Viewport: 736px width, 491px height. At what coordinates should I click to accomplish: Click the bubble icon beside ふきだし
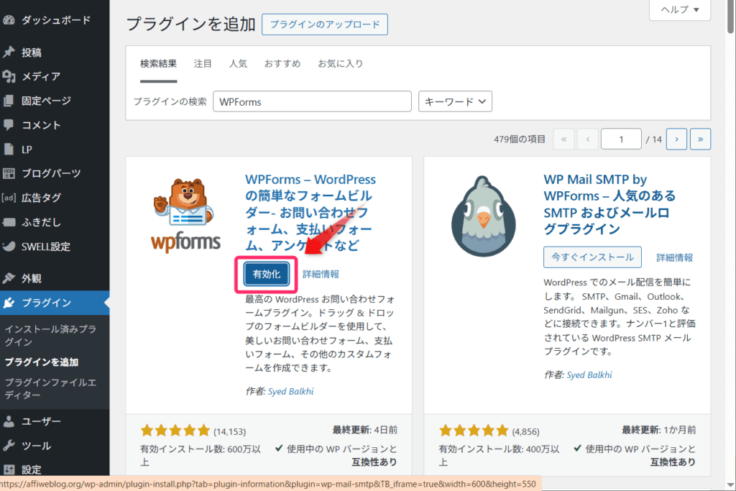click(9, 222)
